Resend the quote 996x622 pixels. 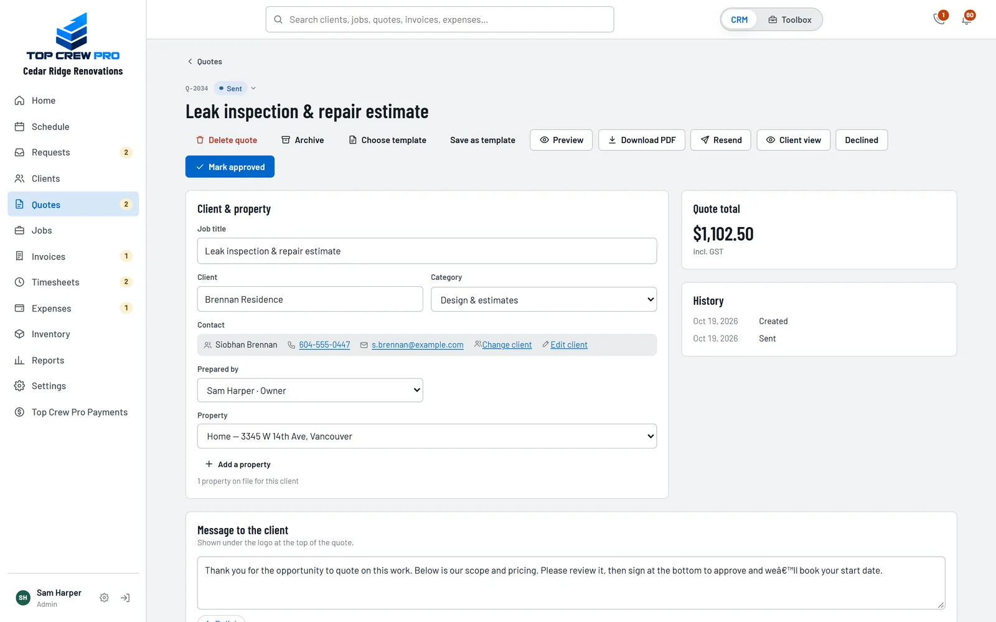pyautogui.click(x=721, y=140)
